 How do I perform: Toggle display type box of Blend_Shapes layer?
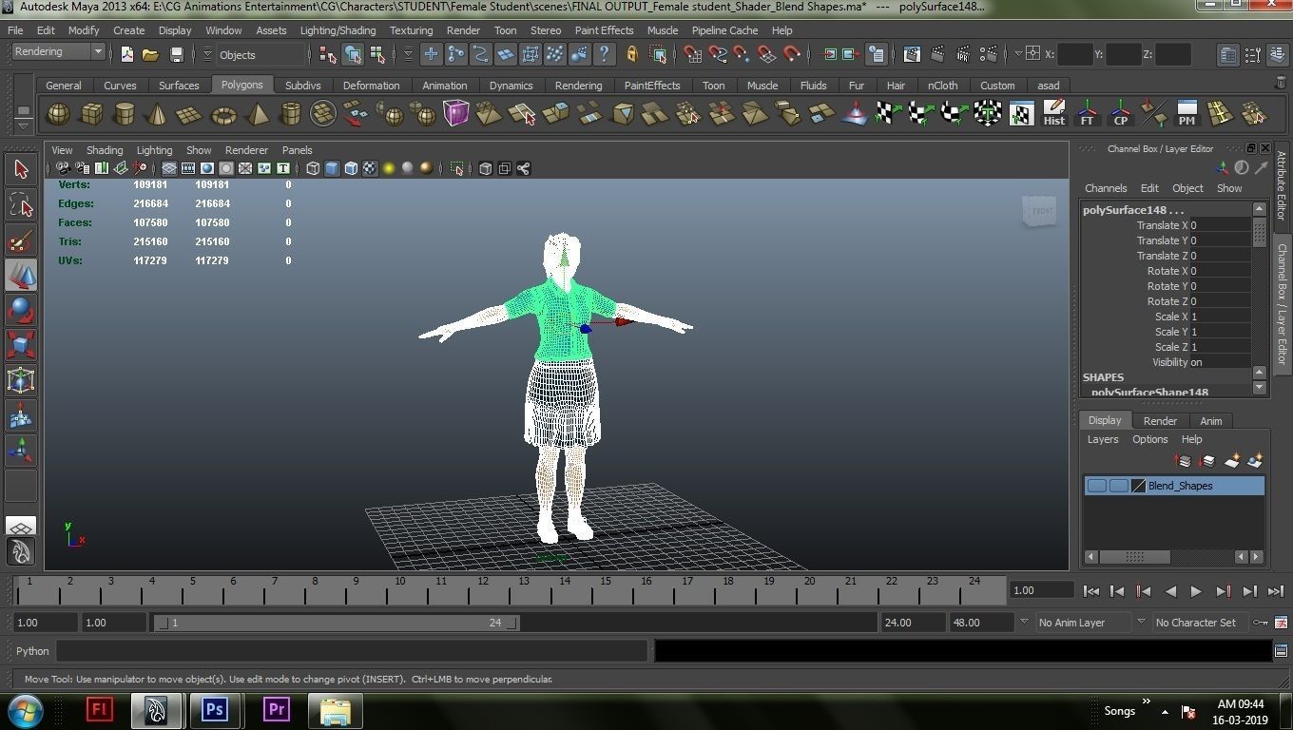coord(1119,486)
